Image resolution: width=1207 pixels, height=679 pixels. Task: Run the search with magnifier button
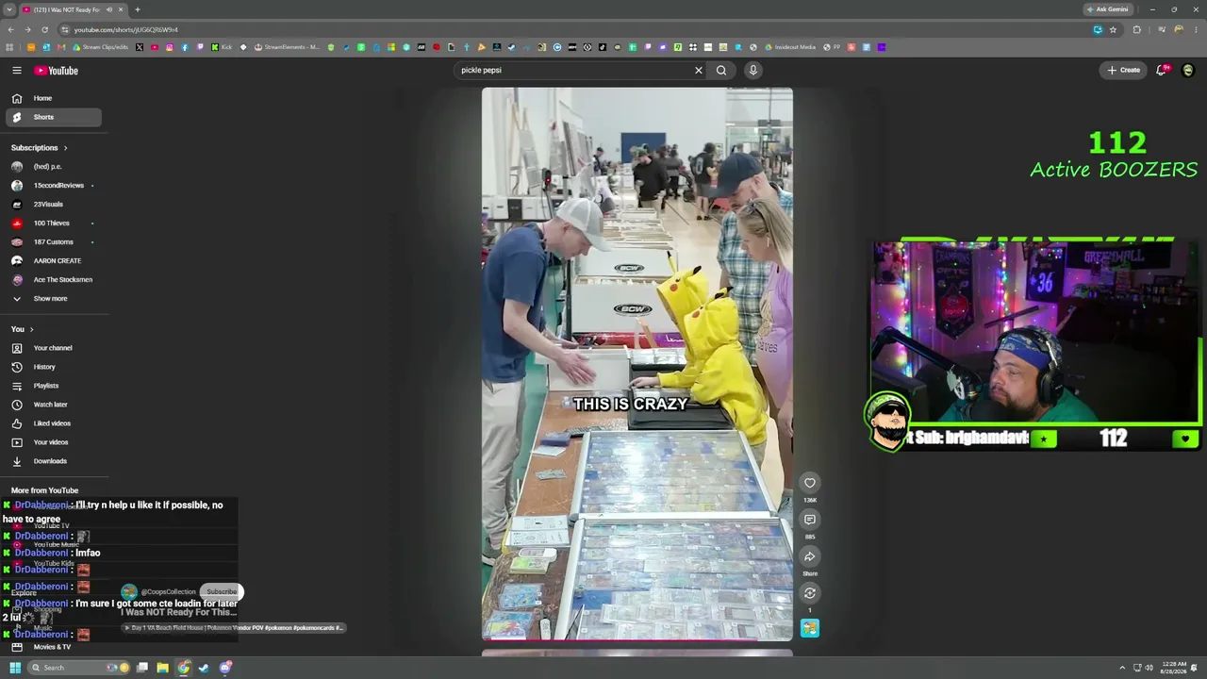[721, 70]
